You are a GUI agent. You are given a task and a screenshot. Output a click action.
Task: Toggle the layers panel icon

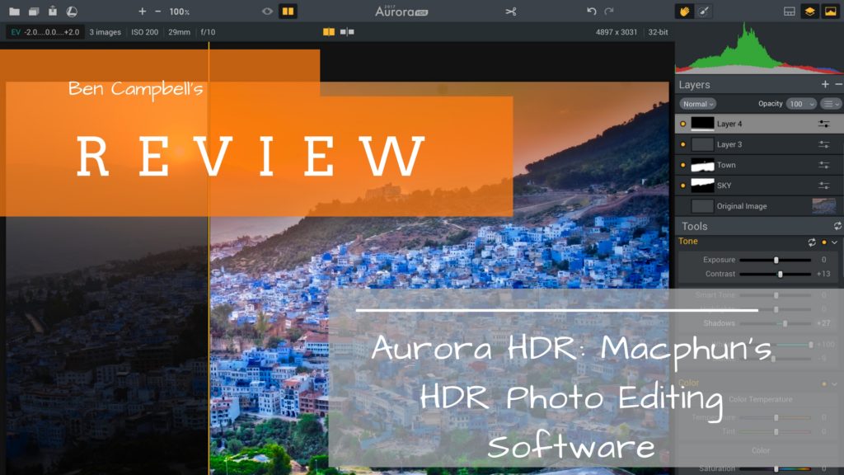point(809,12)
